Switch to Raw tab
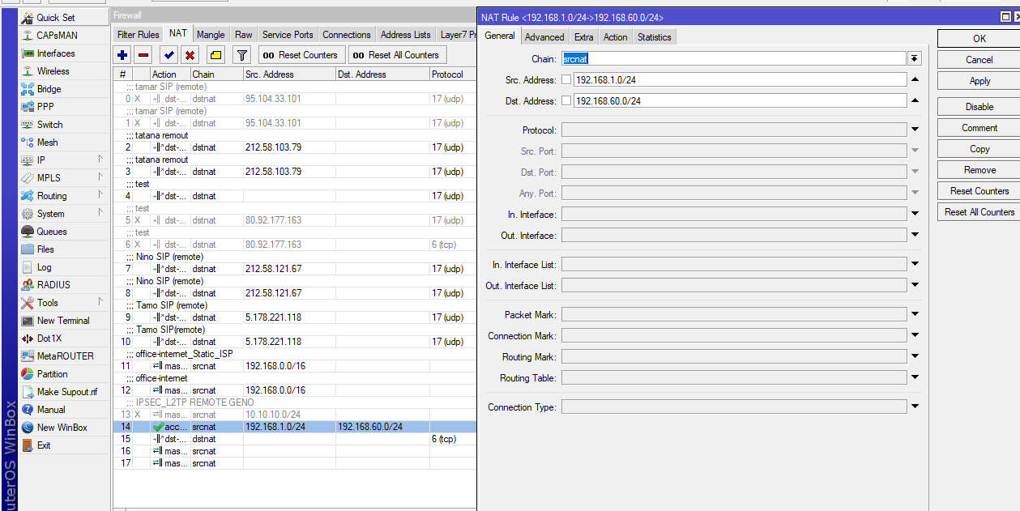The image size is (1020, 511). (x=244, y=35)
